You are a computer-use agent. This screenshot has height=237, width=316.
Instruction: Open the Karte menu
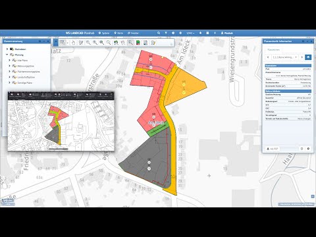pos(118,33)
